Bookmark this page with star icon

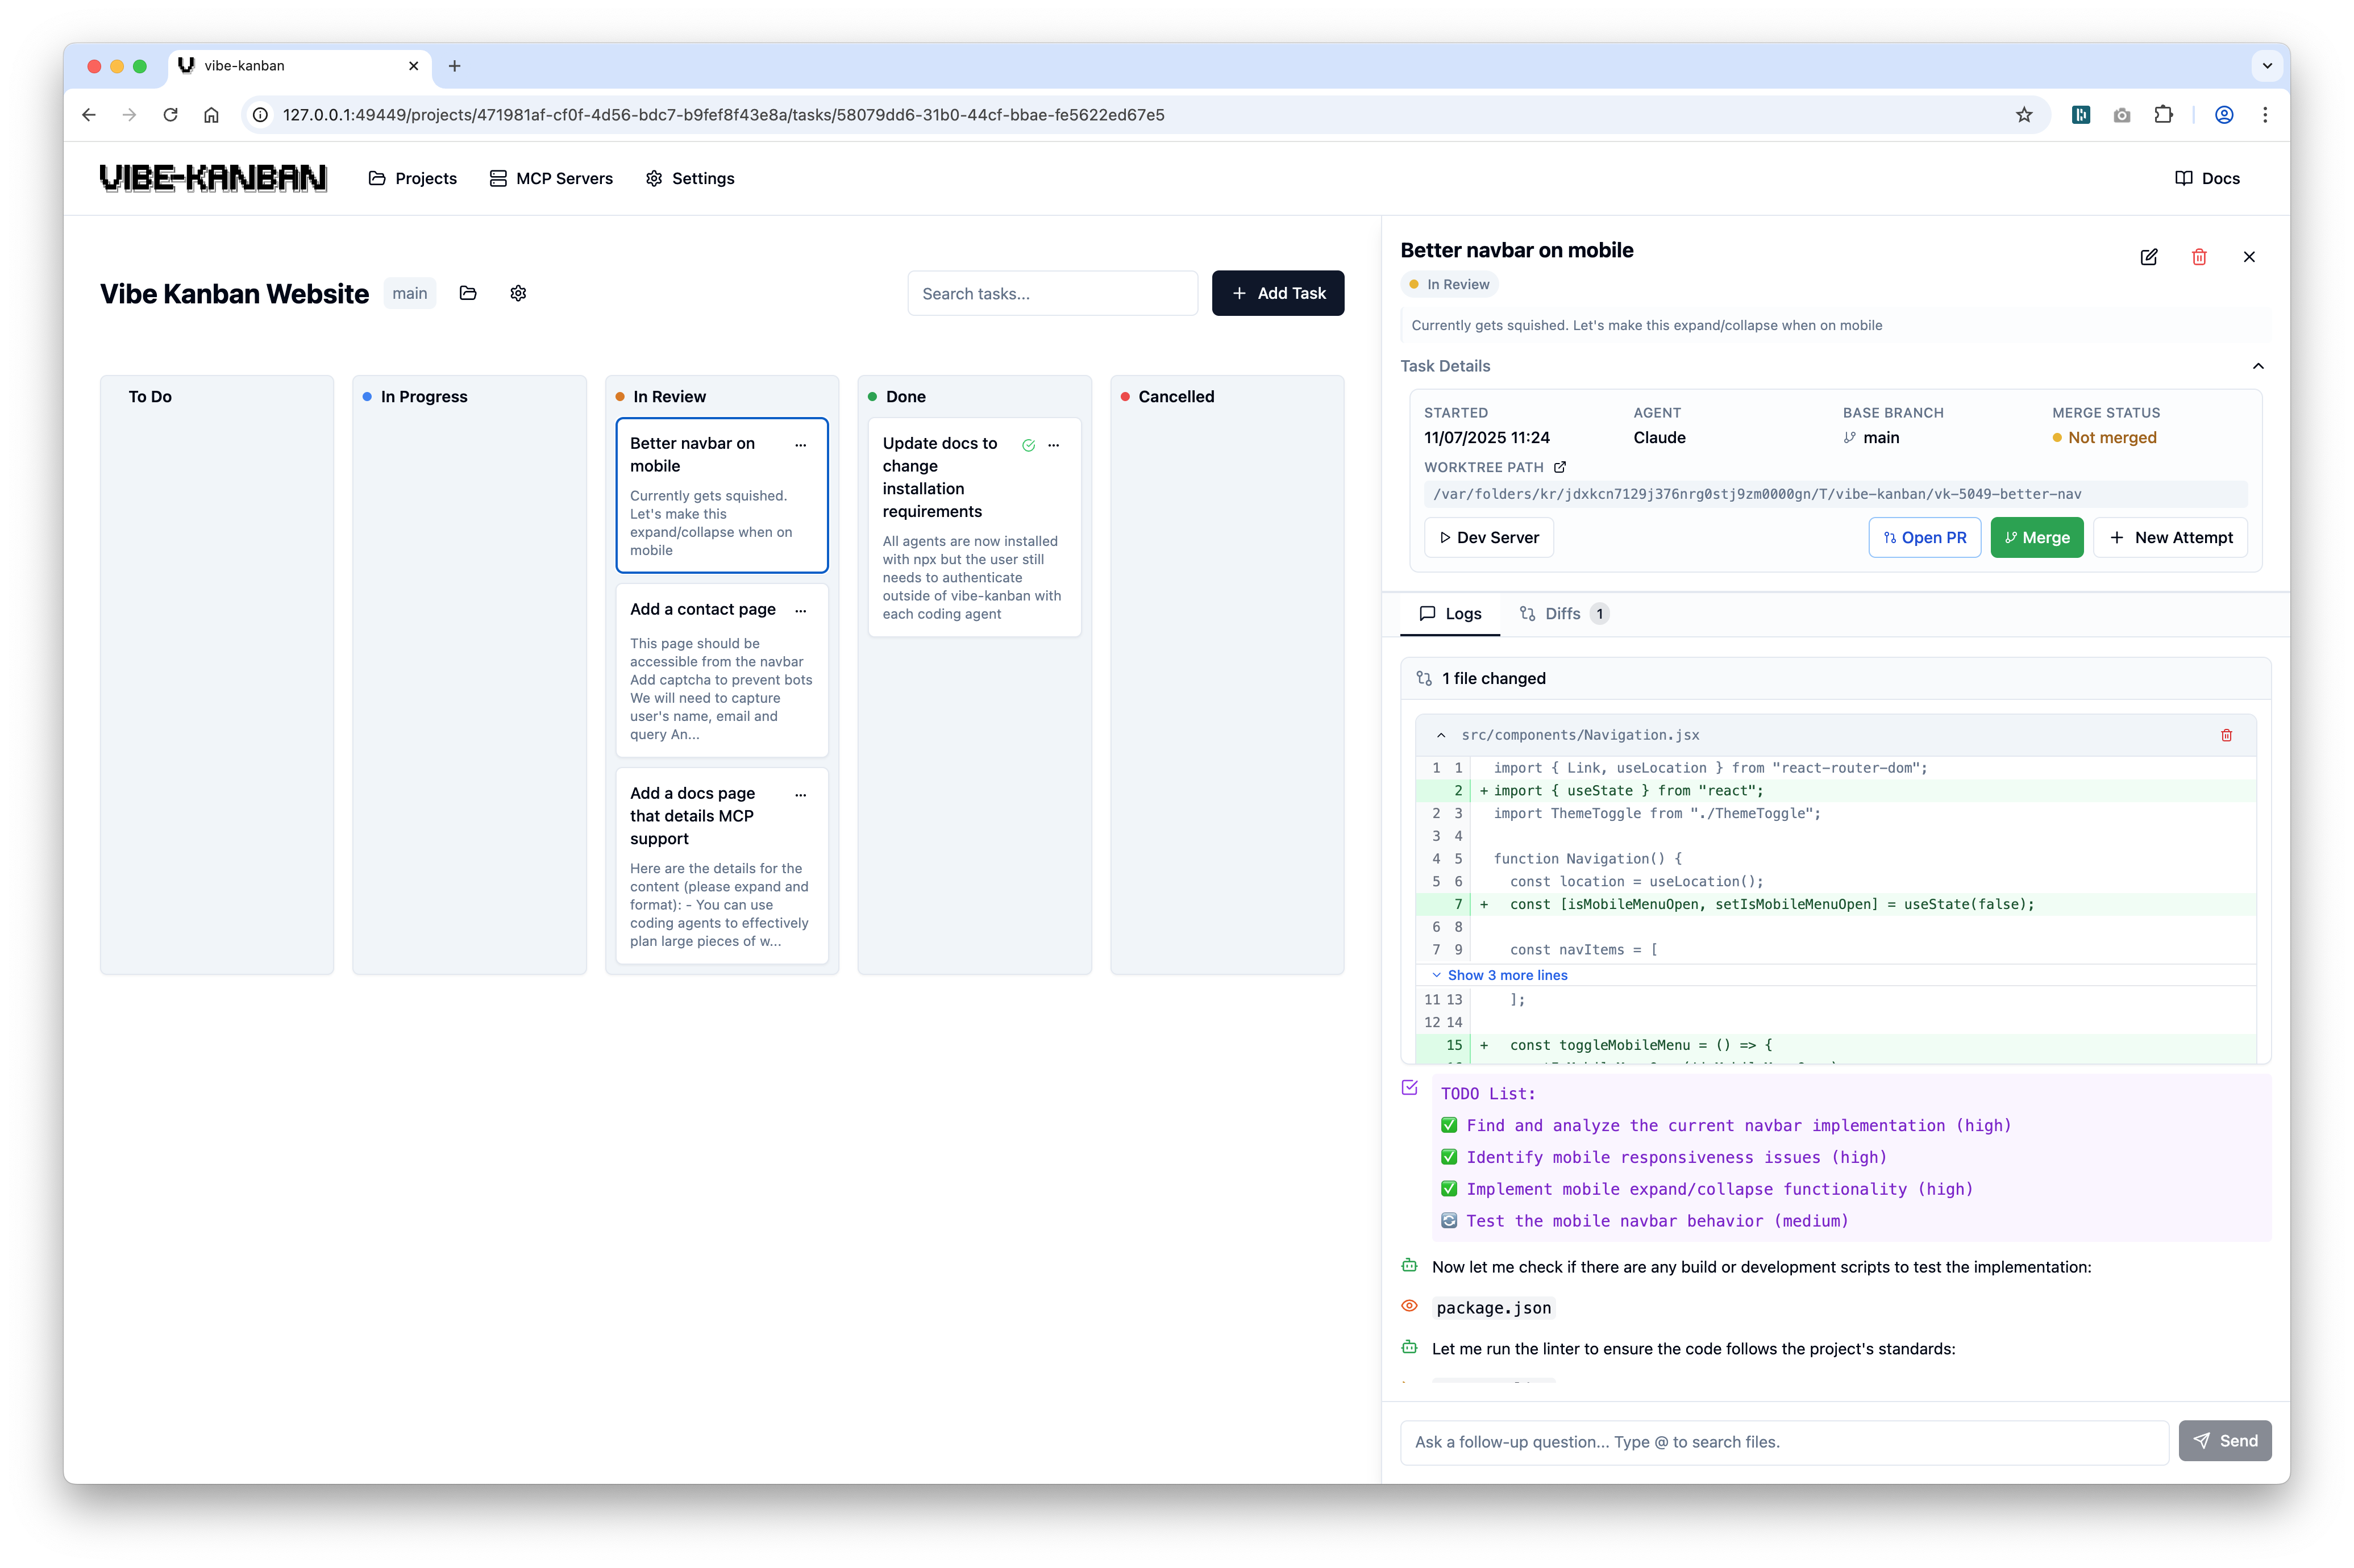pos(2024,115)
